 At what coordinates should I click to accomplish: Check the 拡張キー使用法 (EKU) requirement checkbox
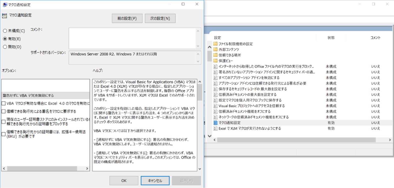point(4,134)
